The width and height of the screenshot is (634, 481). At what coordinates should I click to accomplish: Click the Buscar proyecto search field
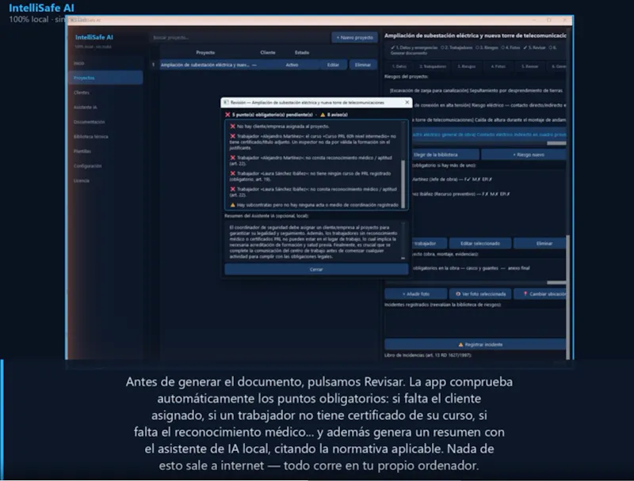click(239, 37)
